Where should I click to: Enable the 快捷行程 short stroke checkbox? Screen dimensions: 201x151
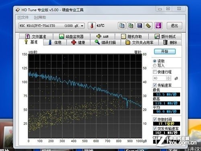[x=155, y=72]
